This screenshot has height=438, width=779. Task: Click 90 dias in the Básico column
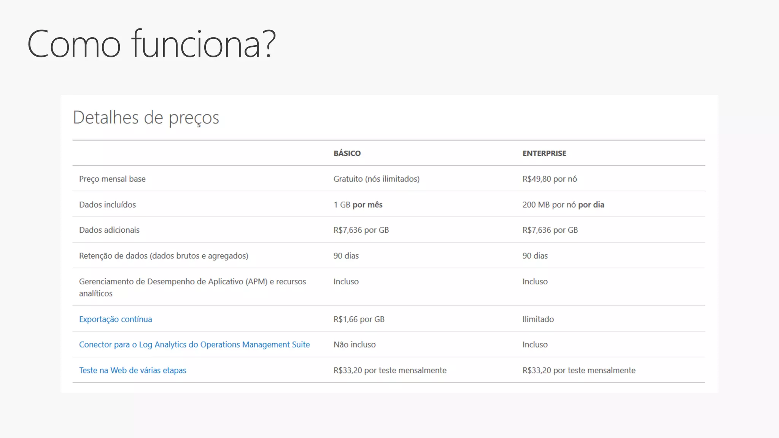click(346, 255)
